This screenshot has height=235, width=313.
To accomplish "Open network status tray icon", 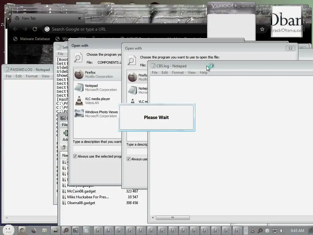I will [x=275, y=231].
